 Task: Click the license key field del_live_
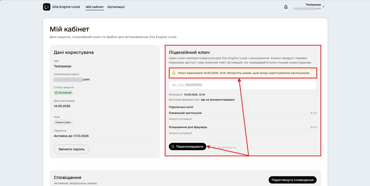[243, 85]
